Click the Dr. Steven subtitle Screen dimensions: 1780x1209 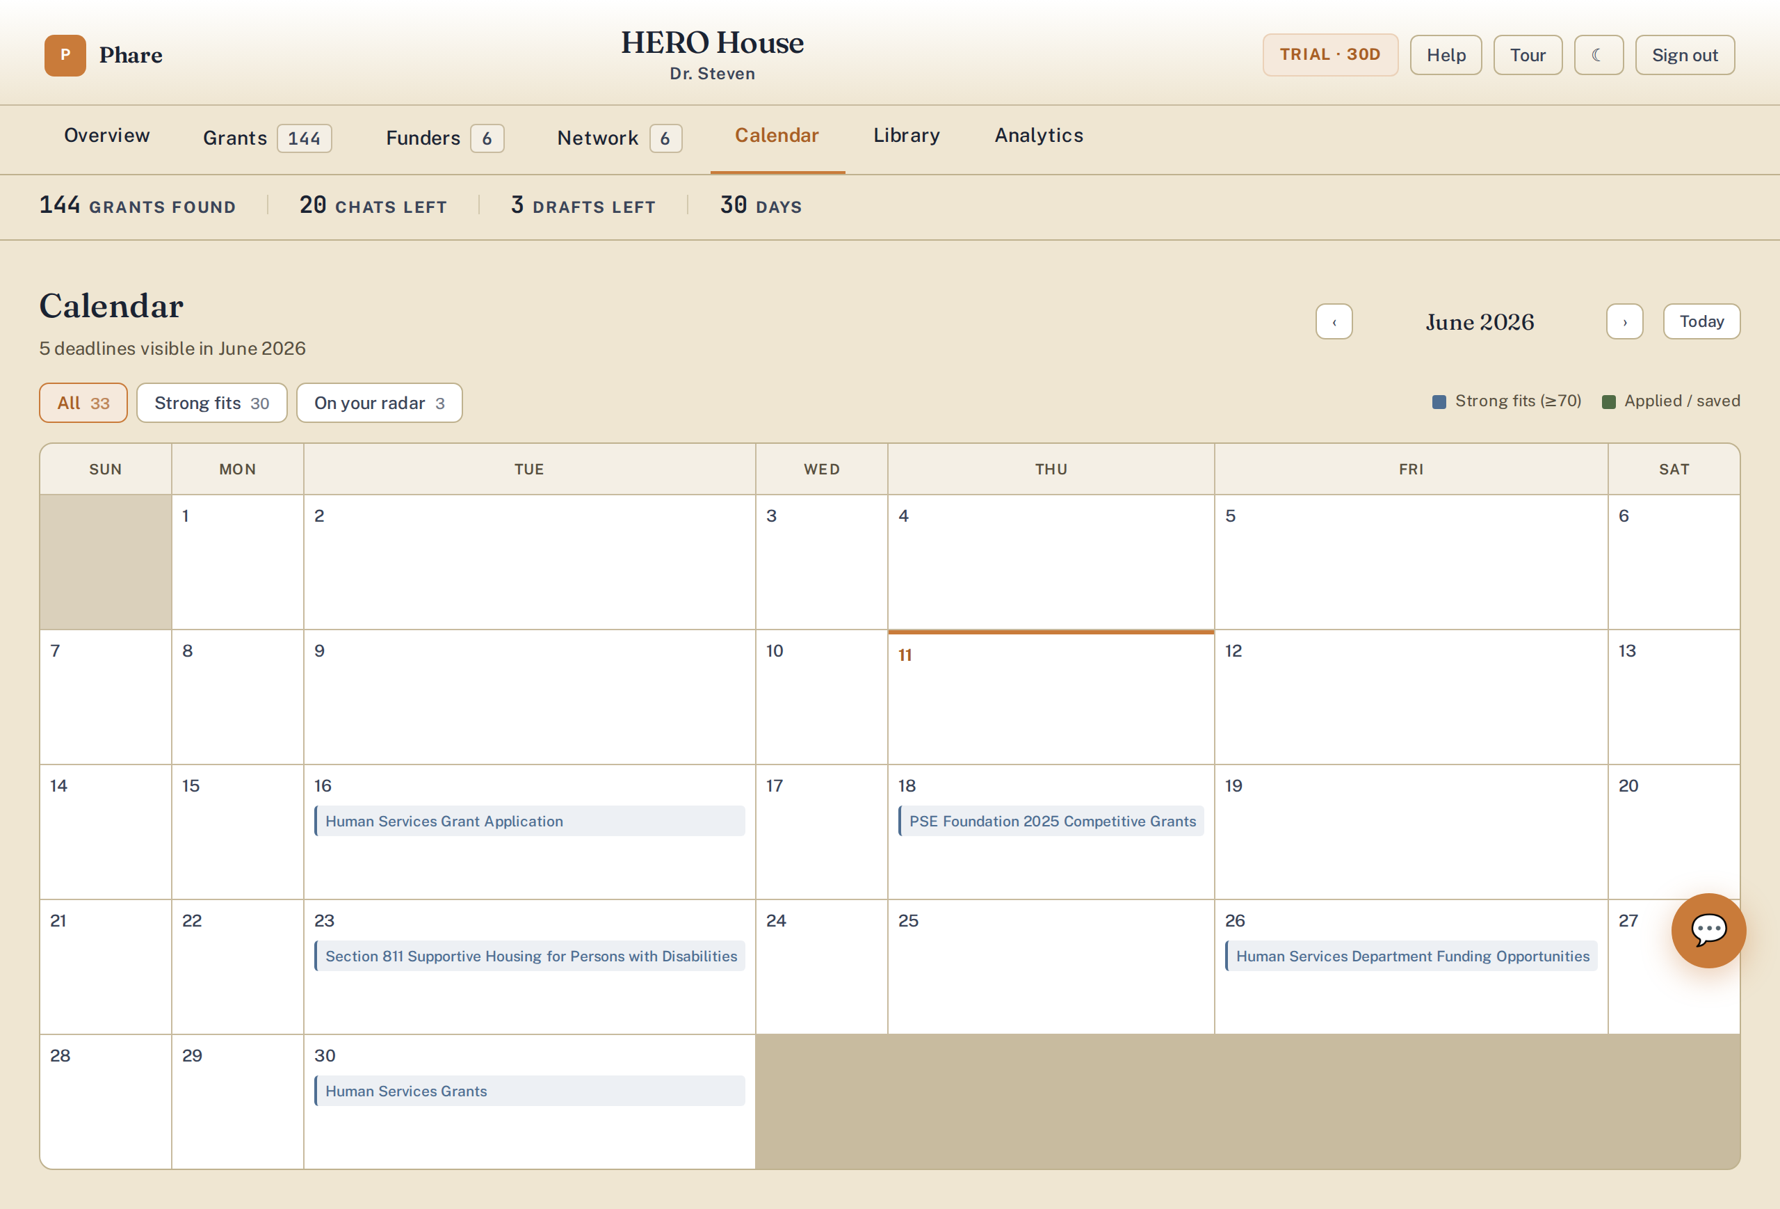(712, 74)
